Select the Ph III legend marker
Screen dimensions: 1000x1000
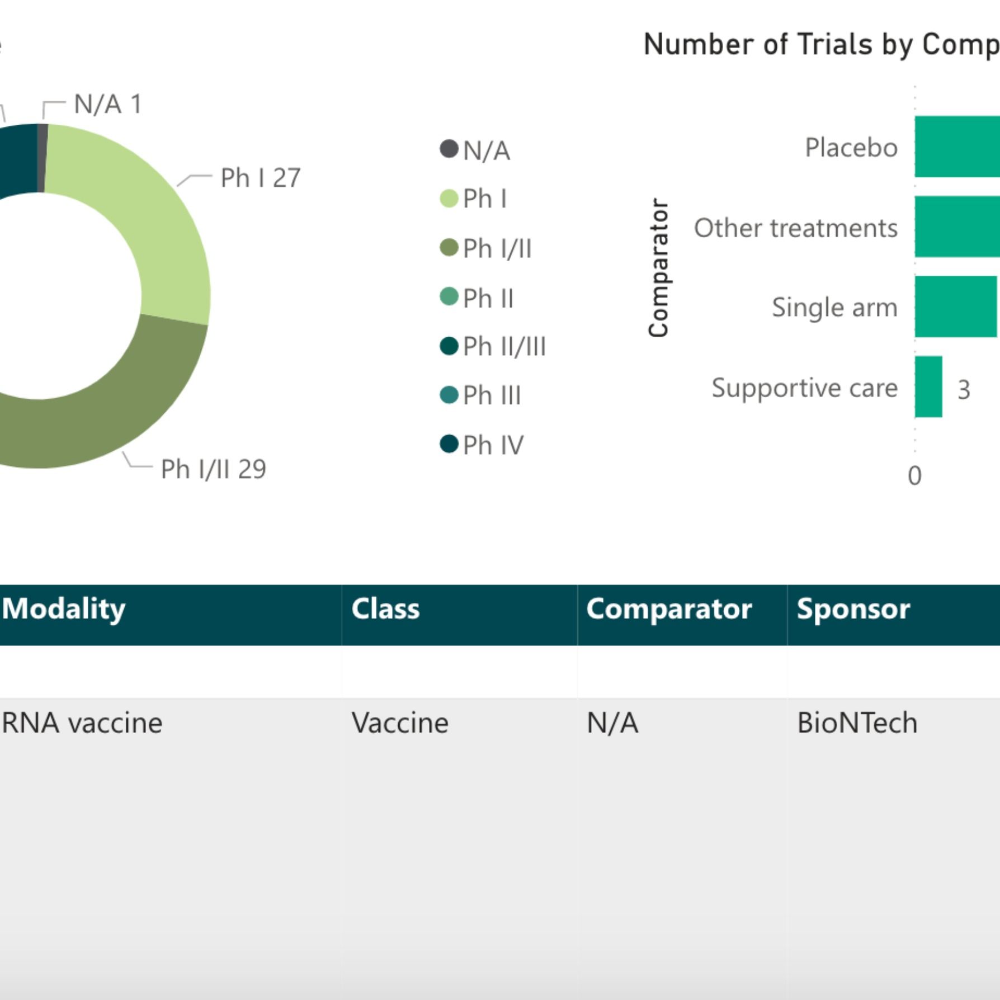point(449,395)
